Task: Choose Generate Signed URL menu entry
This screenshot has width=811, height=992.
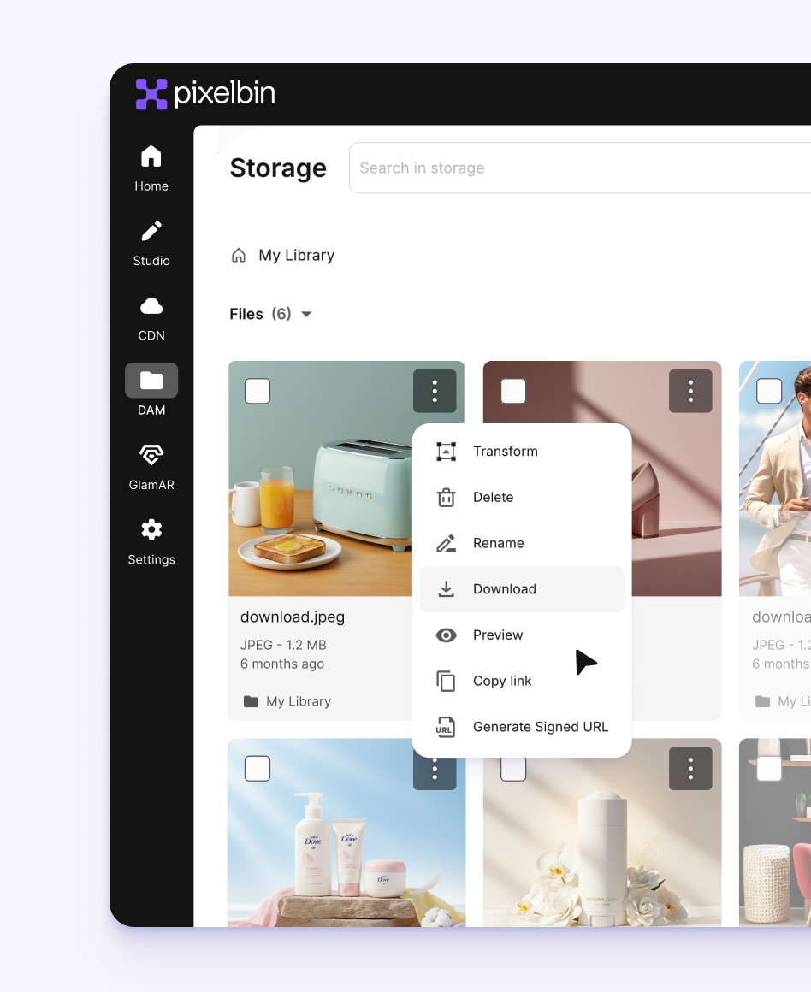Action: [522, 727]
